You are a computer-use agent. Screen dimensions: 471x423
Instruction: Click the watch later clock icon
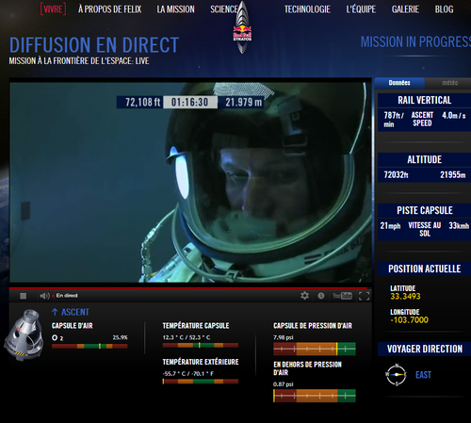point(321,296)
